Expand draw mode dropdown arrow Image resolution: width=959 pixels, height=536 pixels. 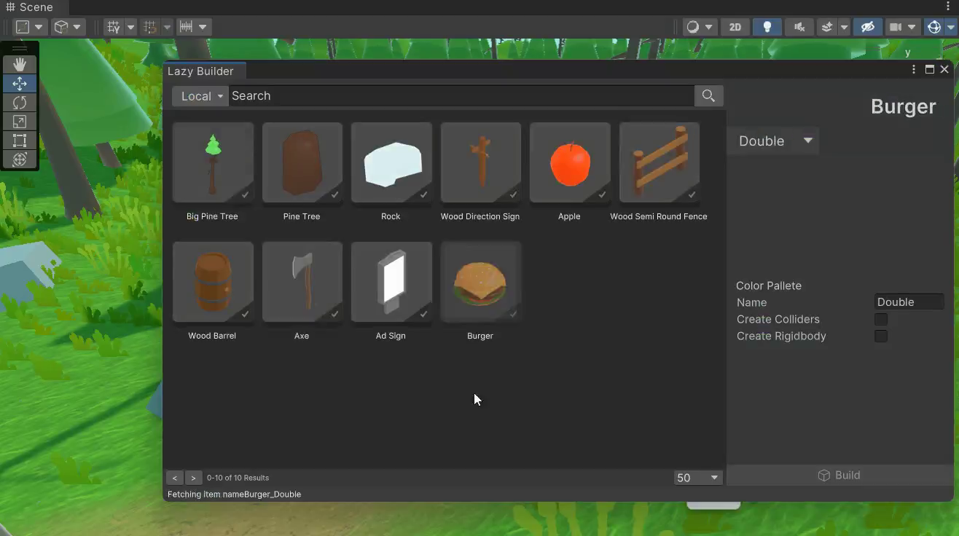pyautogui.click(x=708, y=27)
